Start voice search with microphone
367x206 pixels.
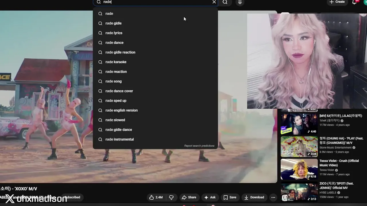pos(240,2)
